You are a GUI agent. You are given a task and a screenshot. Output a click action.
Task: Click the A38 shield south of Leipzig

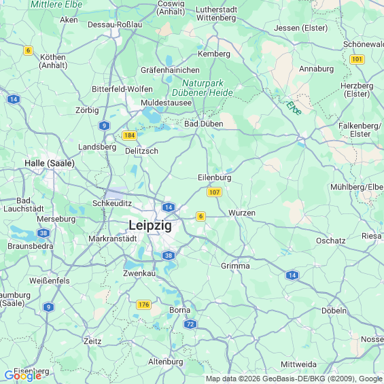(x=169, y=256)
